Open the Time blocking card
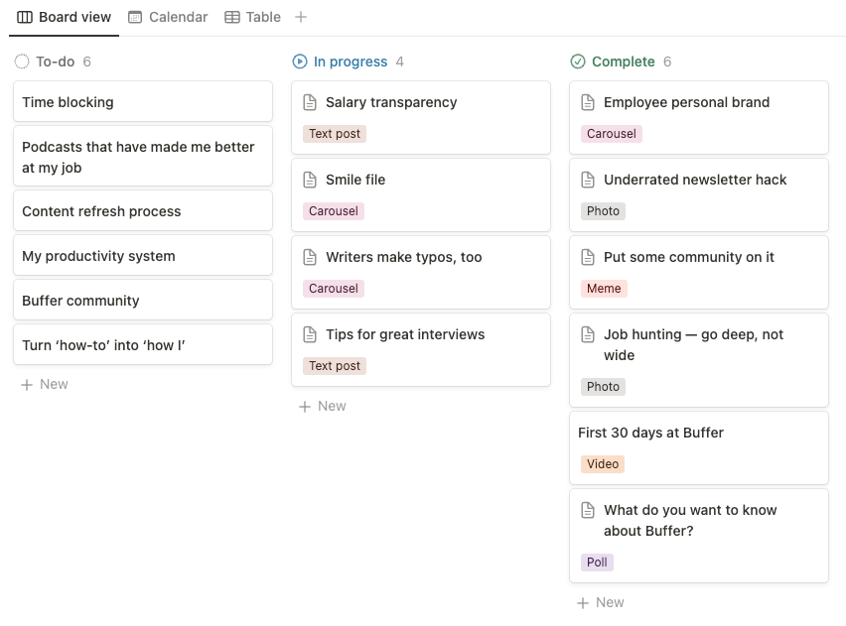846x626 pixels. pyautogui.click(x=143, y=102)
